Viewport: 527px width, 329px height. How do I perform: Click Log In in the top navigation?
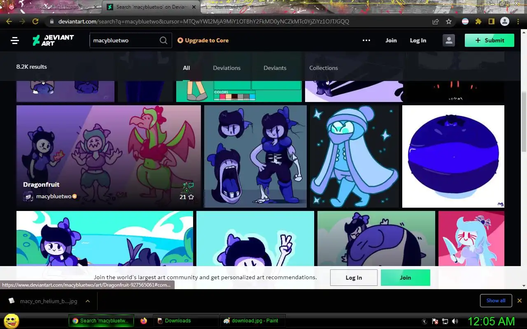418,40
